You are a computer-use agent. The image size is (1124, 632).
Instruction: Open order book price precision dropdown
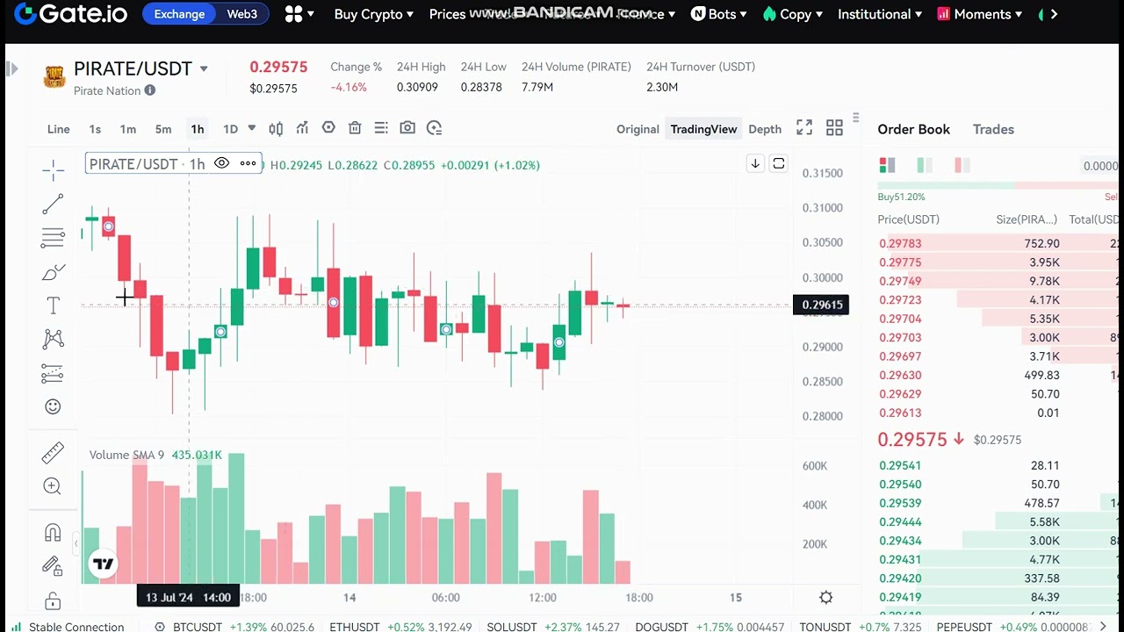[x=1100, y=166]
